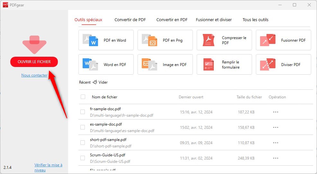Screen dimensions: 317x174
Task: Select the Scrum-Guide-US.pdf file name
Action: tap(108, 155)
